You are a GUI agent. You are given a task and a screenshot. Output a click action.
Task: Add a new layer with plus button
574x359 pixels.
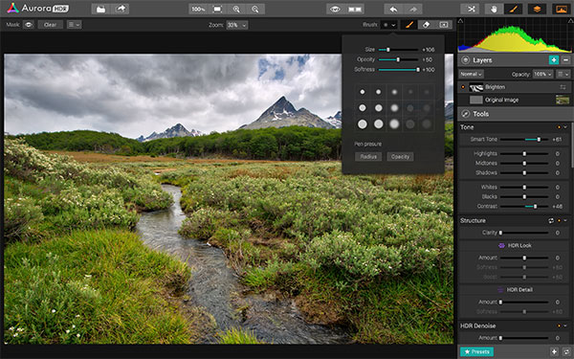point(554,60)
